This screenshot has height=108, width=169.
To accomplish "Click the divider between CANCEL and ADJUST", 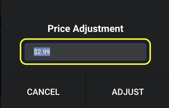I will (x=85, y=91).
